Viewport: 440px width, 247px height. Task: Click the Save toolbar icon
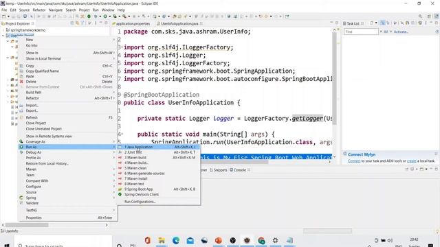pyautogui.click(x=13, y=16)
